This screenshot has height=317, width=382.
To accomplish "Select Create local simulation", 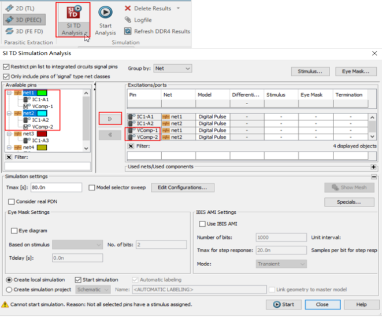I will point(9,280).
